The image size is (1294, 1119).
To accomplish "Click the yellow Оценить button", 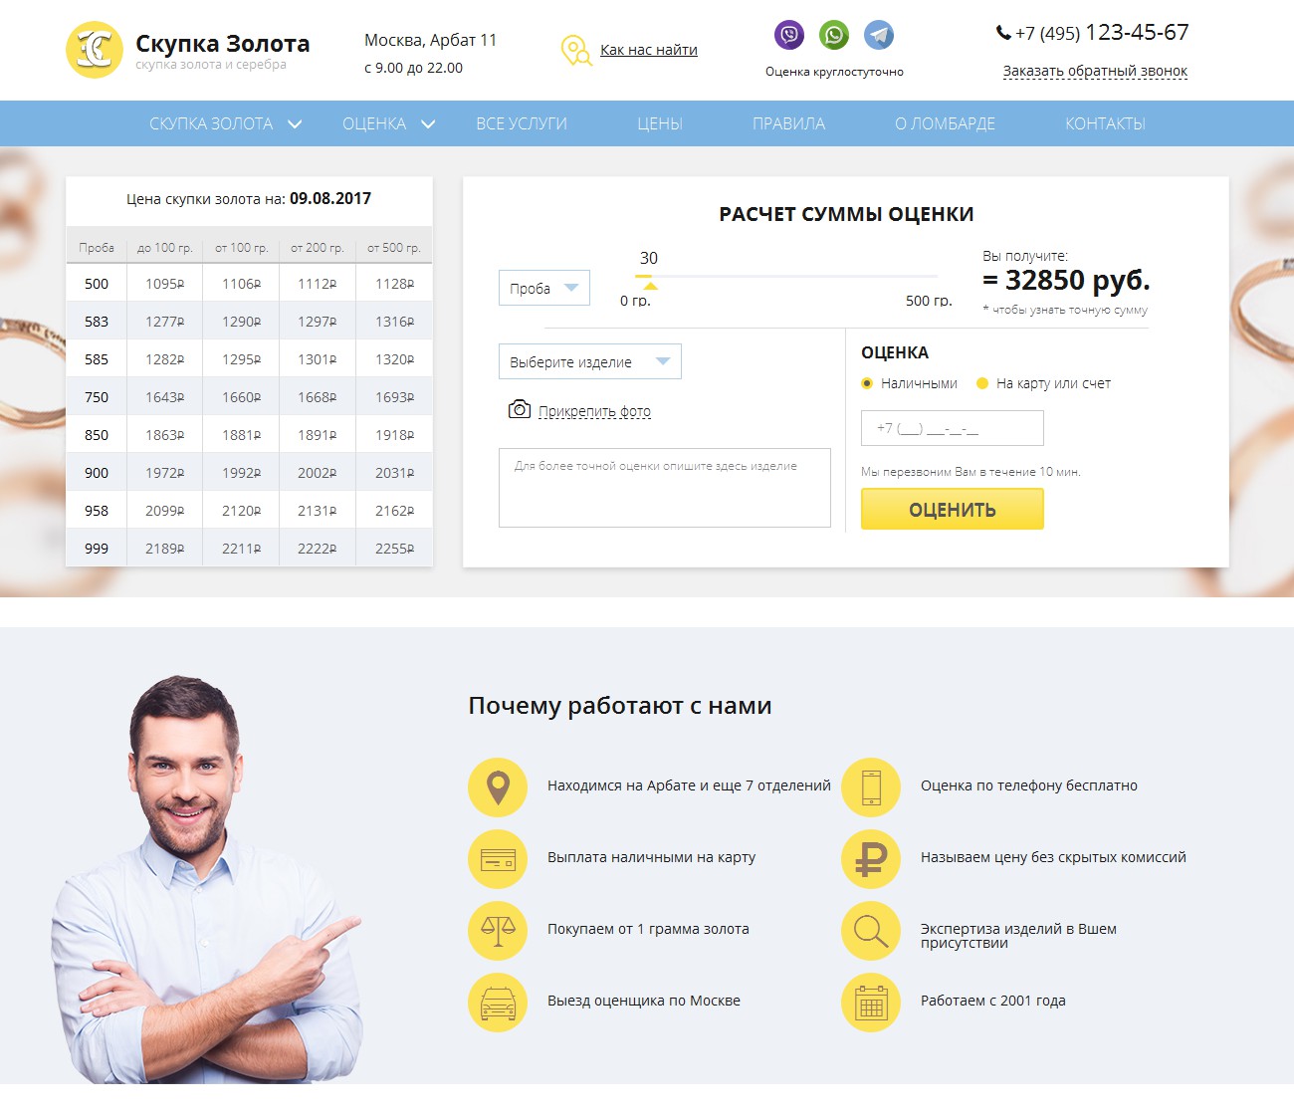I will [x=953, y=510].
